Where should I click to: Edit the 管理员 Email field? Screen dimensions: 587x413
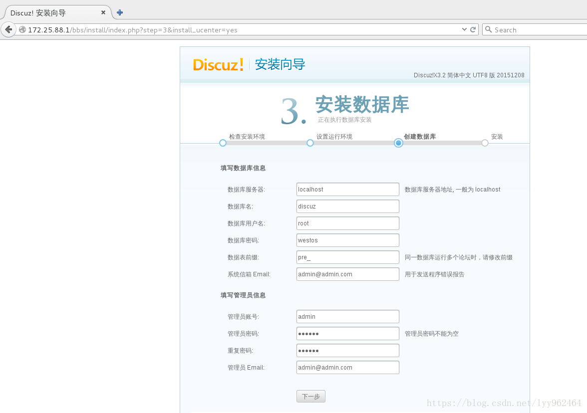pos(348,367)
